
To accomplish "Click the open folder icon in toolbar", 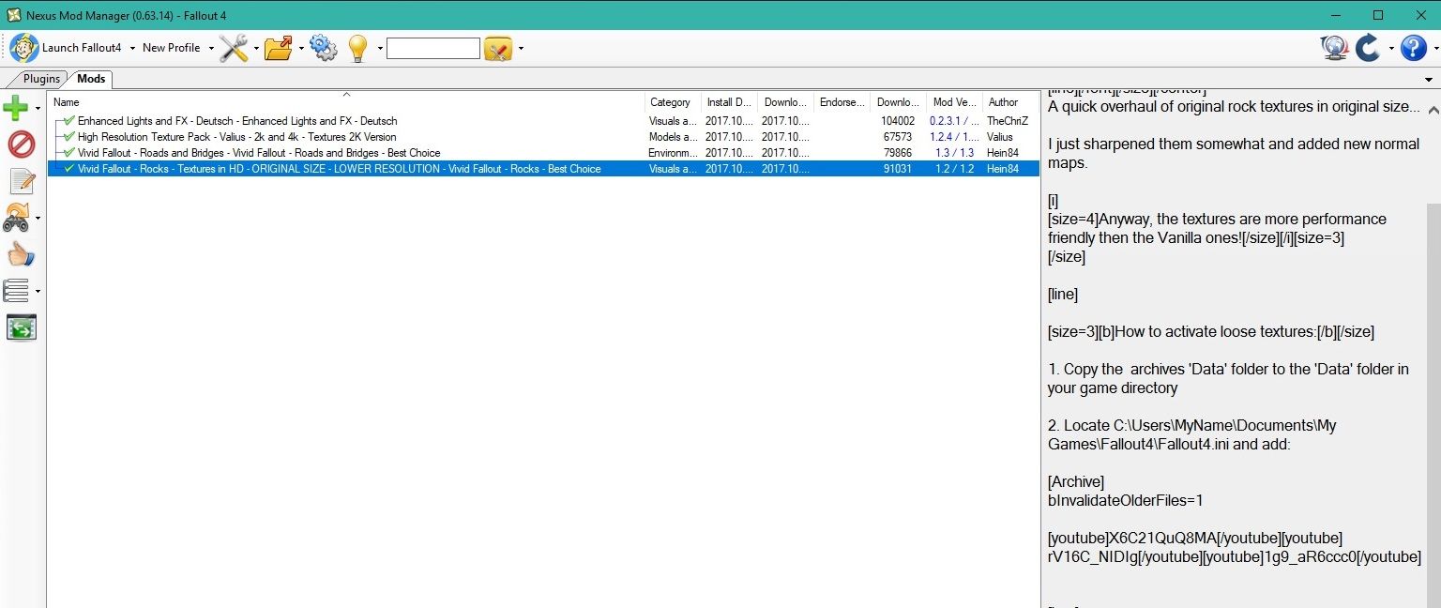I will (279, 48).
